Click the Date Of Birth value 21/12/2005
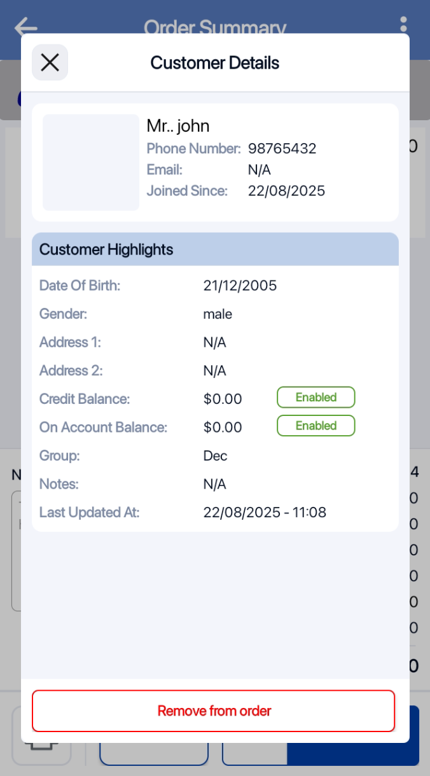 [x=240, y=286]
